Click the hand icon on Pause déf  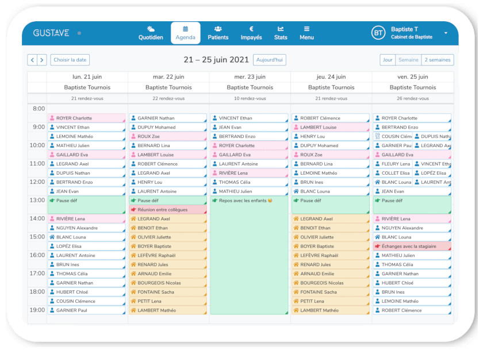(x=51, y=200)
